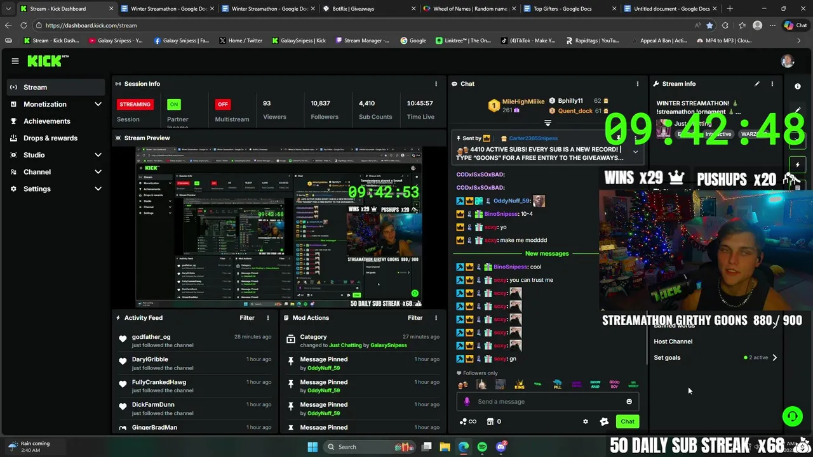The height and width of the screenshot is (457, 813).
Task: Insert the PILL emote into chat
Action: click(557, 385)
